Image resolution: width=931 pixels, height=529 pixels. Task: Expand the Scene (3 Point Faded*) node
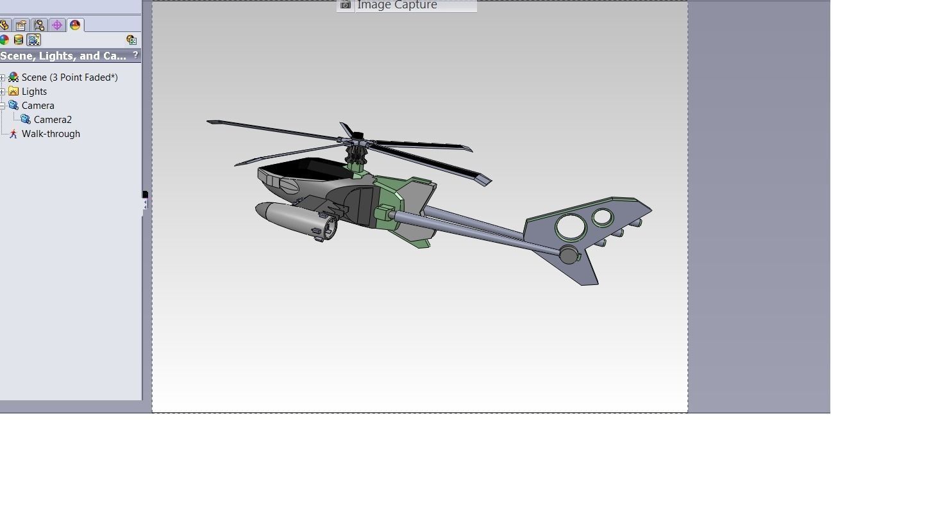pyautogui.click(x=3, y=77)
